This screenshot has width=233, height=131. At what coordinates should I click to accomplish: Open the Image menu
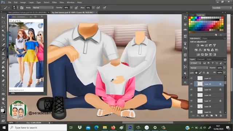click(x=23, y=3)
